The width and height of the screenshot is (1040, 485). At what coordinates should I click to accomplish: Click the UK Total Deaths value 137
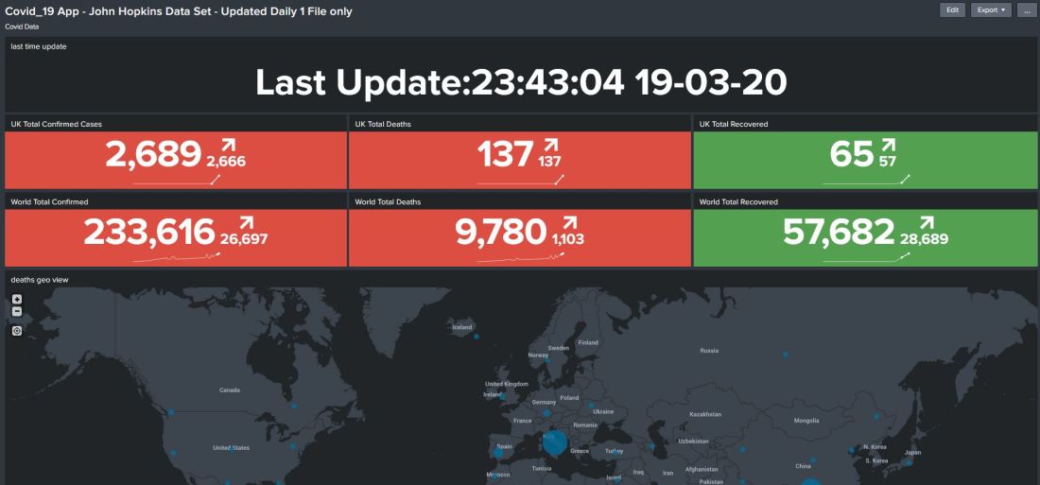505,155
